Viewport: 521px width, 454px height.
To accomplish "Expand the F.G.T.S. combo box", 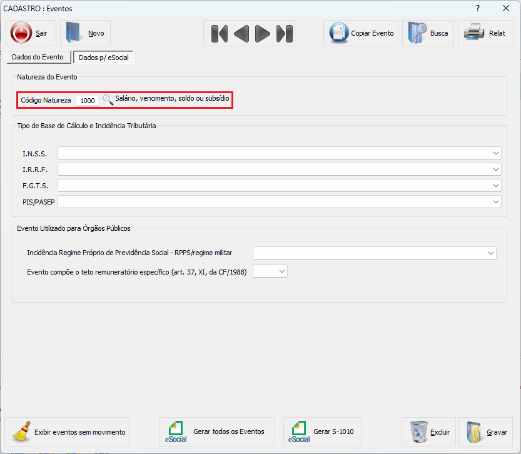I will 496,186.
